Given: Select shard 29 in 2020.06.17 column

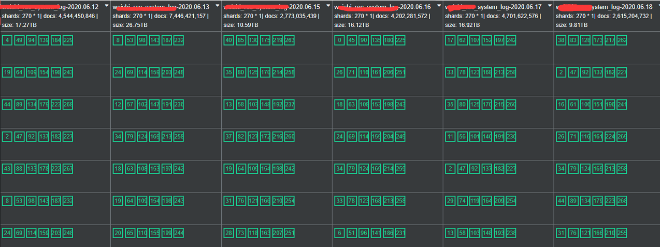Looking at the screenshot, I should 451,201.
